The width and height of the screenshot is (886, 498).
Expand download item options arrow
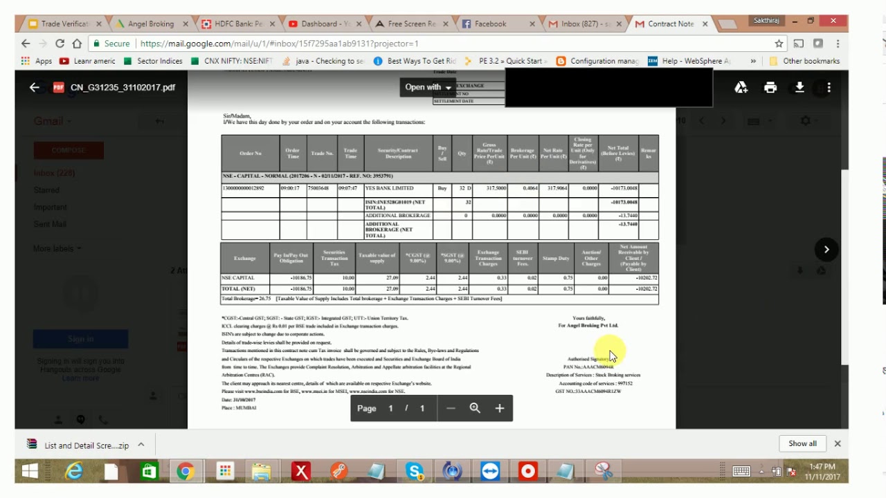[x=141, y=445]
